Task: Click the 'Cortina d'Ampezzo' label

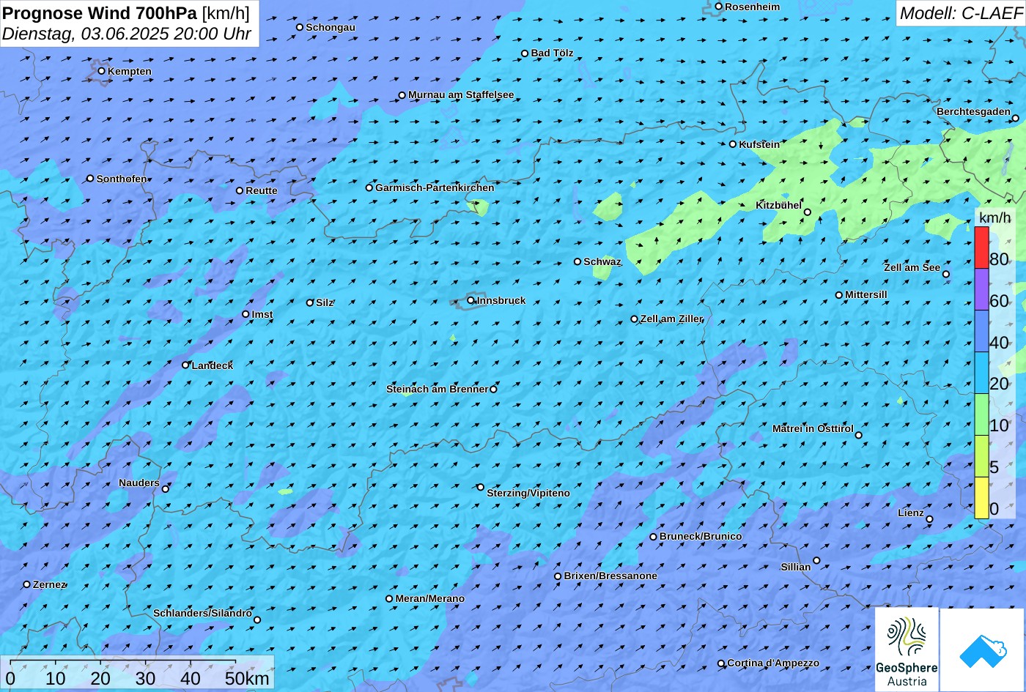Action: (x=773, y=663)
